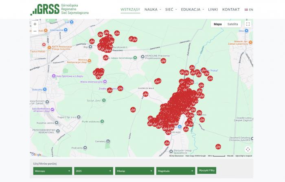
Task: Expand the Miesiąc month filter
Action: (134, 171)
